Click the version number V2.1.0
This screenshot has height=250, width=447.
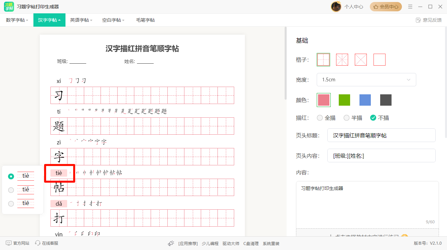click(x=436, y=243)
